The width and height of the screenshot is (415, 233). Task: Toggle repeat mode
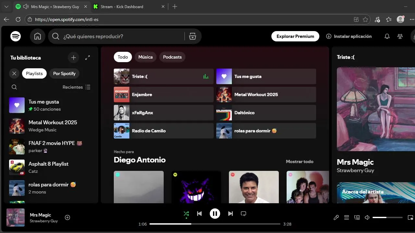[x=243, y=214]
